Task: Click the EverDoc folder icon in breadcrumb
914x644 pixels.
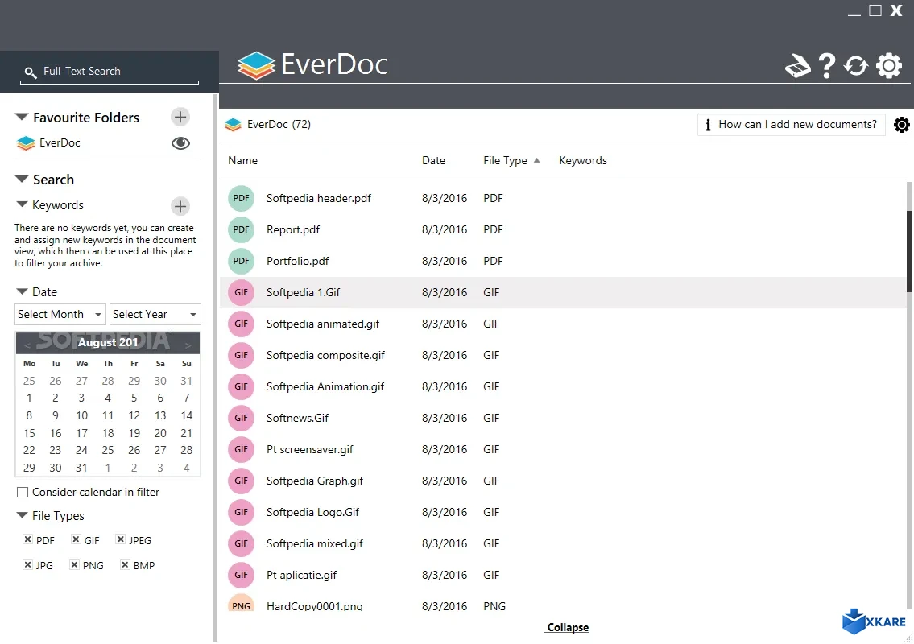Action: tap(234, 125)
